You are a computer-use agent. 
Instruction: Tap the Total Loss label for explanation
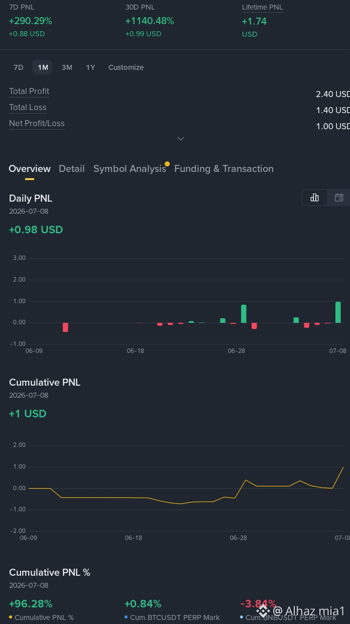28,107
